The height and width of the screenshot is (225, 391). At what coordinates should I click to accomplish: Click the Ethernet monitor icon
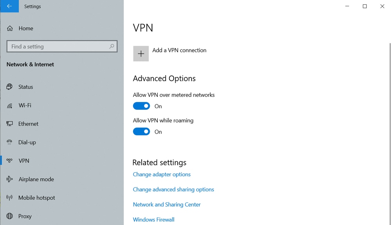9,124
